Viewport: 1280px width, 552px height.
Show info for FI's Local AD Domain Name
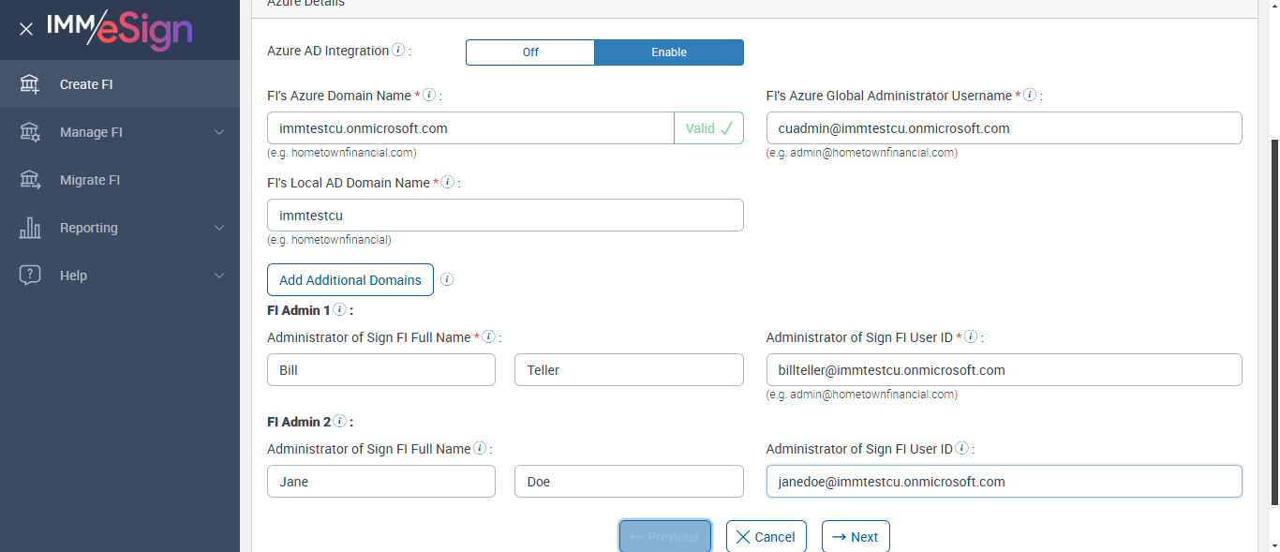click(x=447, y=183)
